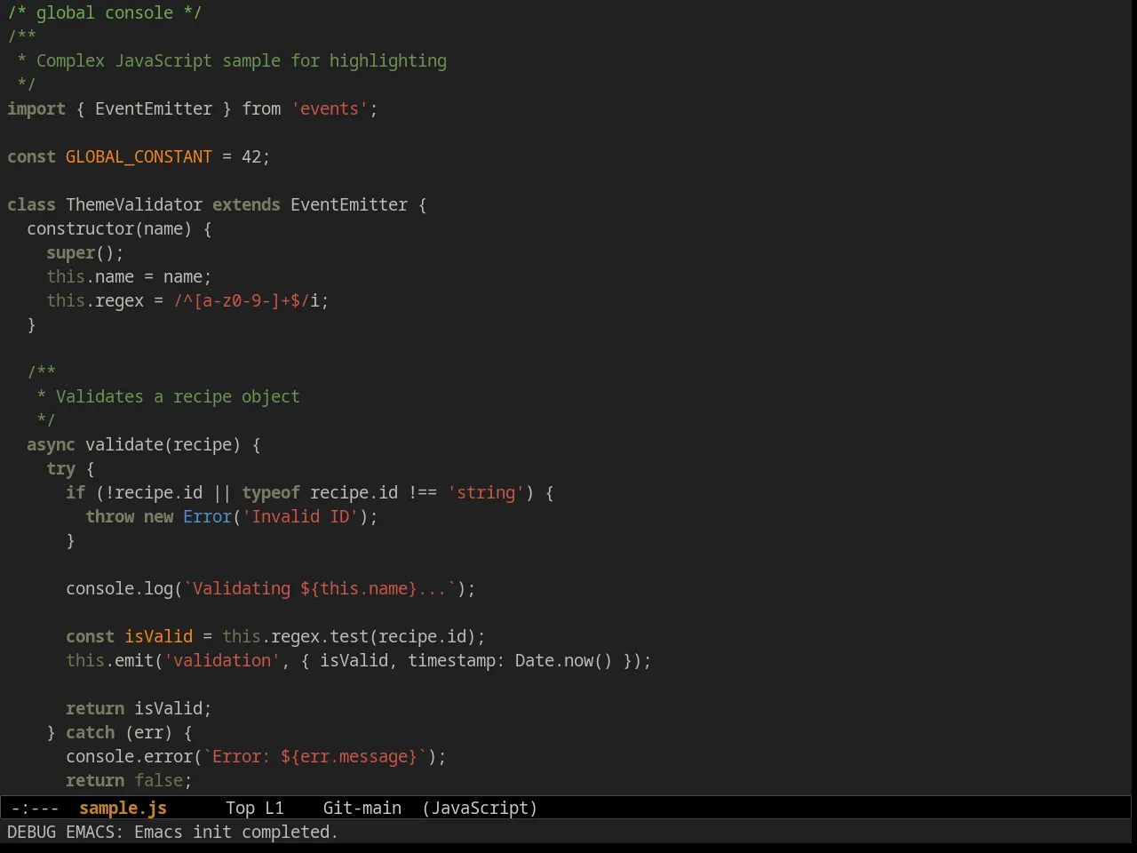Click the 'Invalid ID' string
1137x853 pixels.
(x=300, y=516)
